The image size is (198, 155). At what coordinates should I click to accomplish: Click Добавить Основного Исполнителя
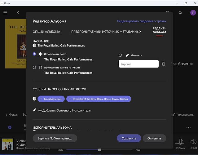[x=64, y=110]
